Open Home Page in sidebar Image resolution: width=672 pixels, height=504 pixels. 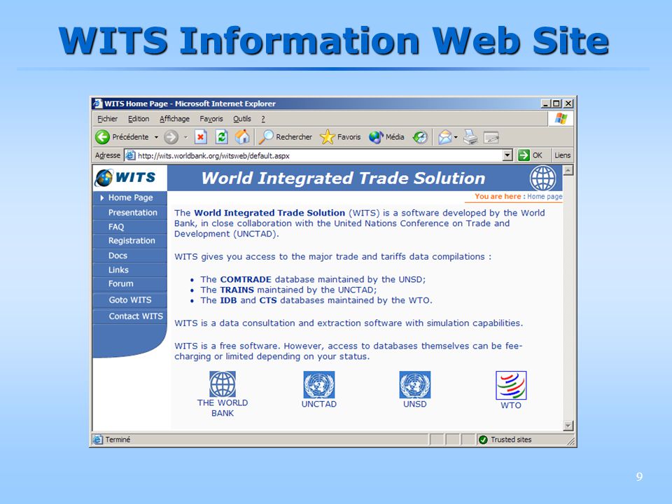tap(130, 197)
